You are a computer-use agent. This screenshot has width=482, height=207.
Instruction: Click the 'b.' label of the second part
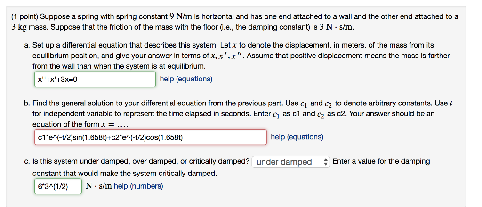click(27, 103)
